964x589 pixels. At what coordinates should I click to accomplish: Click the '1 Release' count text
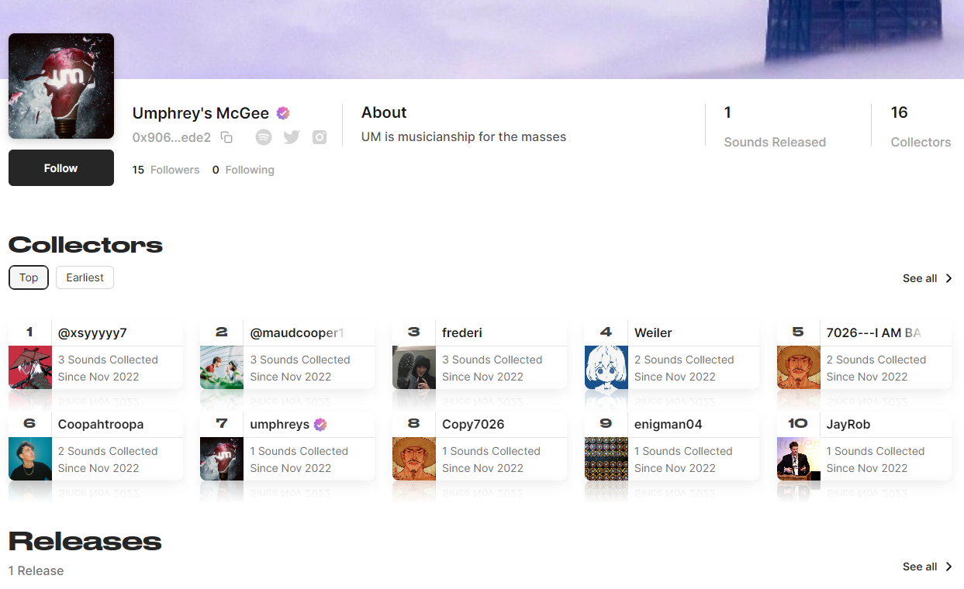(x=36, y=570)
